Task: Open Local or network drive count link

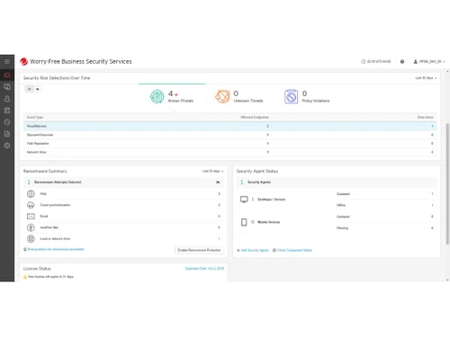Action: click(219, 239)
